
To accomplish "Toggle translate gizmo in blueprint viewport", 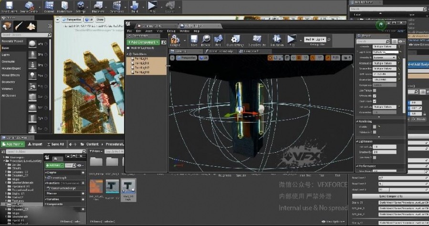I will click(x=270, y=58).
